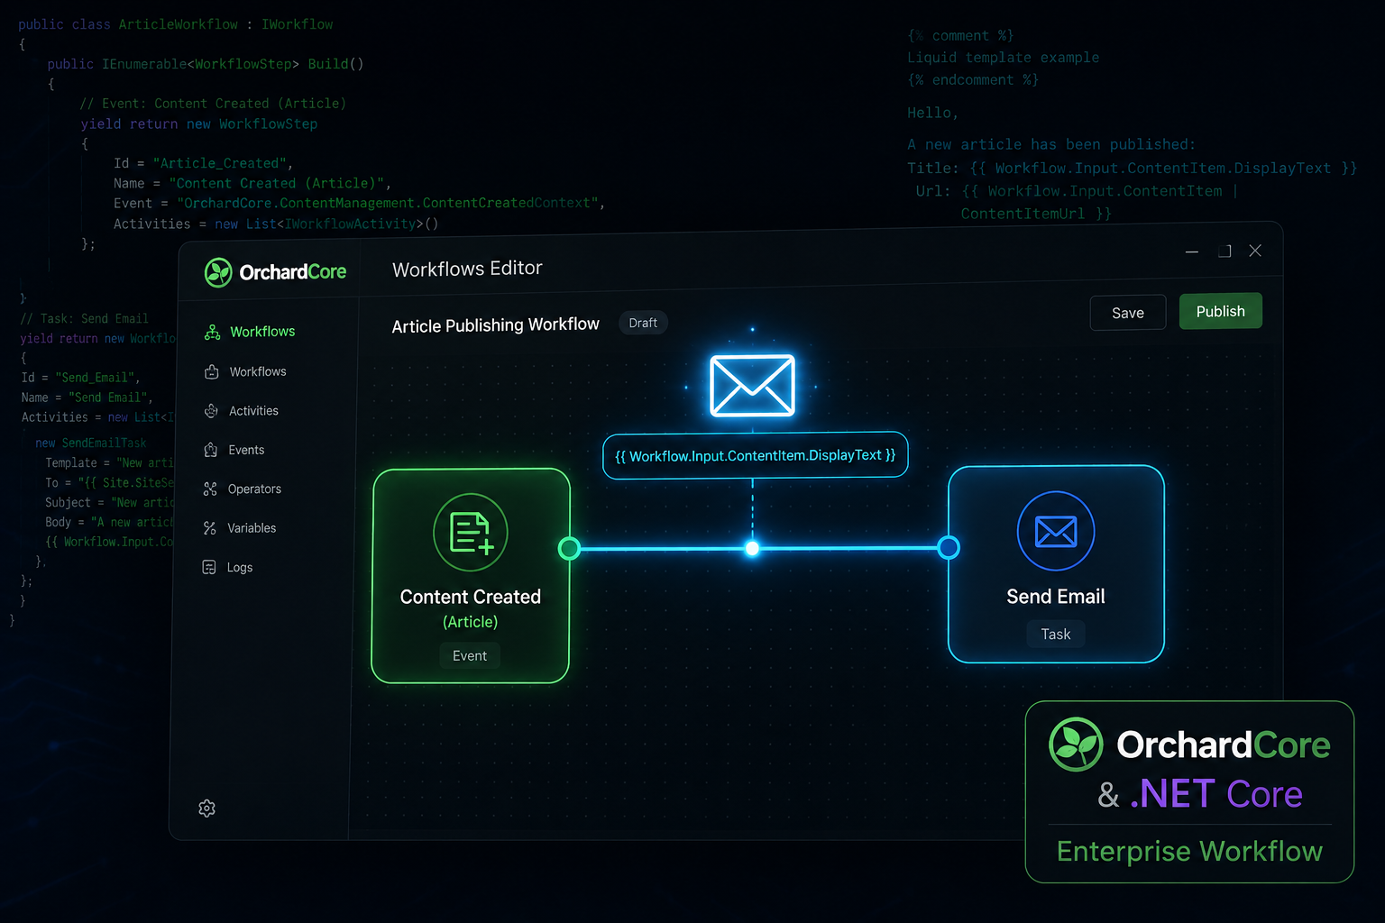
Task: Click the Save button
Action: (1128, 313)
